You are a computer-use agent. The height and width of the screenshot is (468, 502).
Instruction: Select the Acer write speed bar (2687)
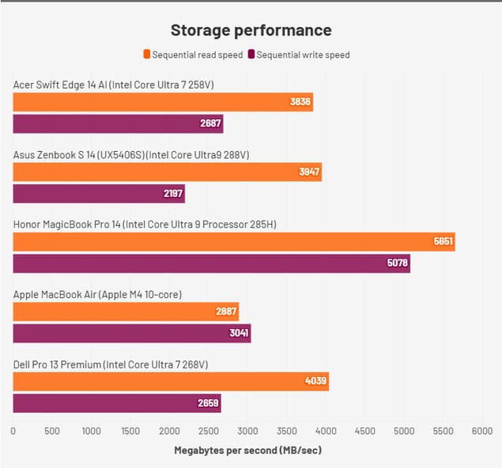118,124
